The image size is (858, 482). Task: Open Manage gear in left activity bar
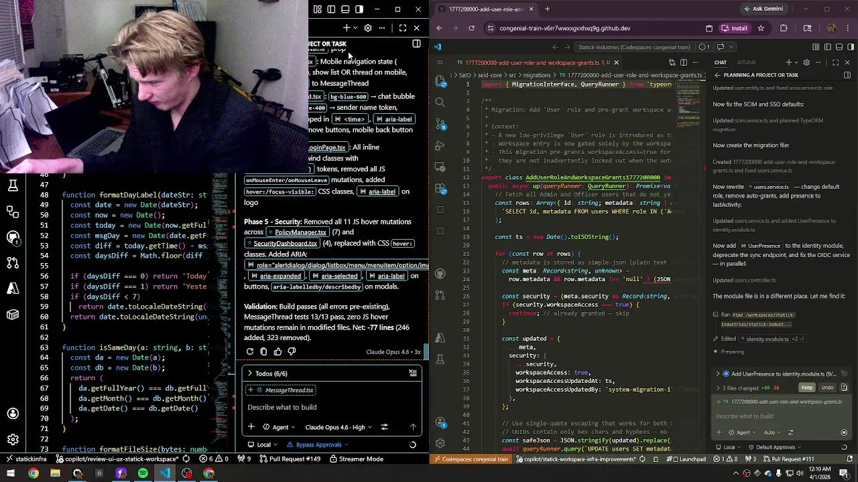pyautogui.click(x=13, y=440)
